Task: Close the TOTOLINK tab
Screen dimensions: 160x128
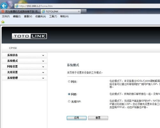Action: point(79,11)
